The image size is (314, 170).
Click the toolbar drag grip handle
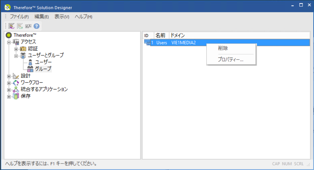(6, 26)
